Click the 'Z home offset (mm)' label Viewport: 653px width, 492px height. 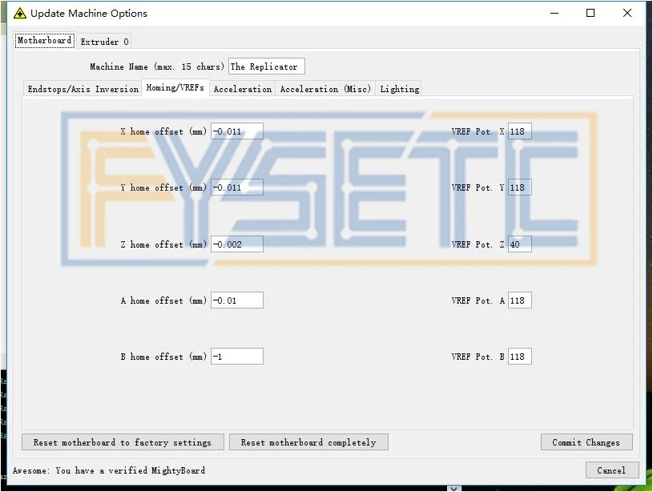tap(163, 244)
